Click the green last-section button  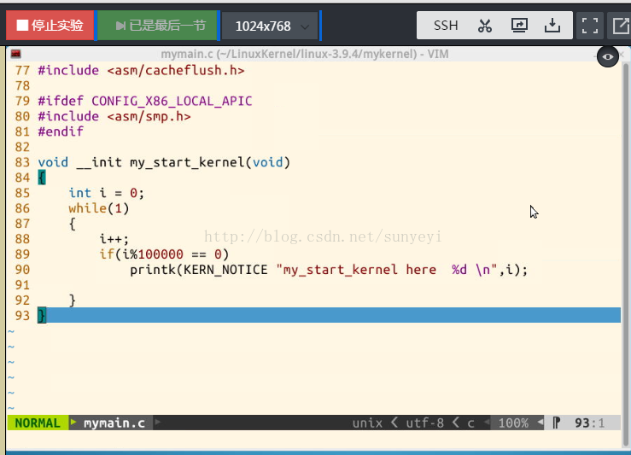tap(157, 26)
